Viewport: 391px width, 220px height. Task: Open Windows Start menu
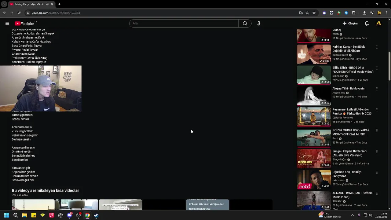(6, 215)
